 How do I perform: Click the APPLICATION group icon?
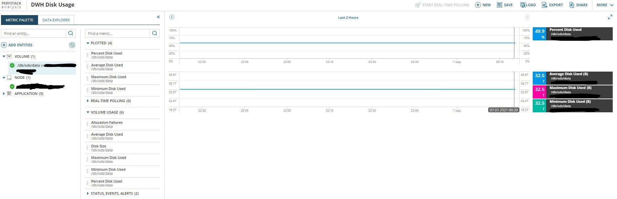pos(9,94)
